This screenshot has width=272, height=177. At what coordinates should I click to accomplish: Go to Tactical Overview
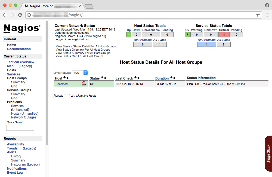click(x=20, y=62)
